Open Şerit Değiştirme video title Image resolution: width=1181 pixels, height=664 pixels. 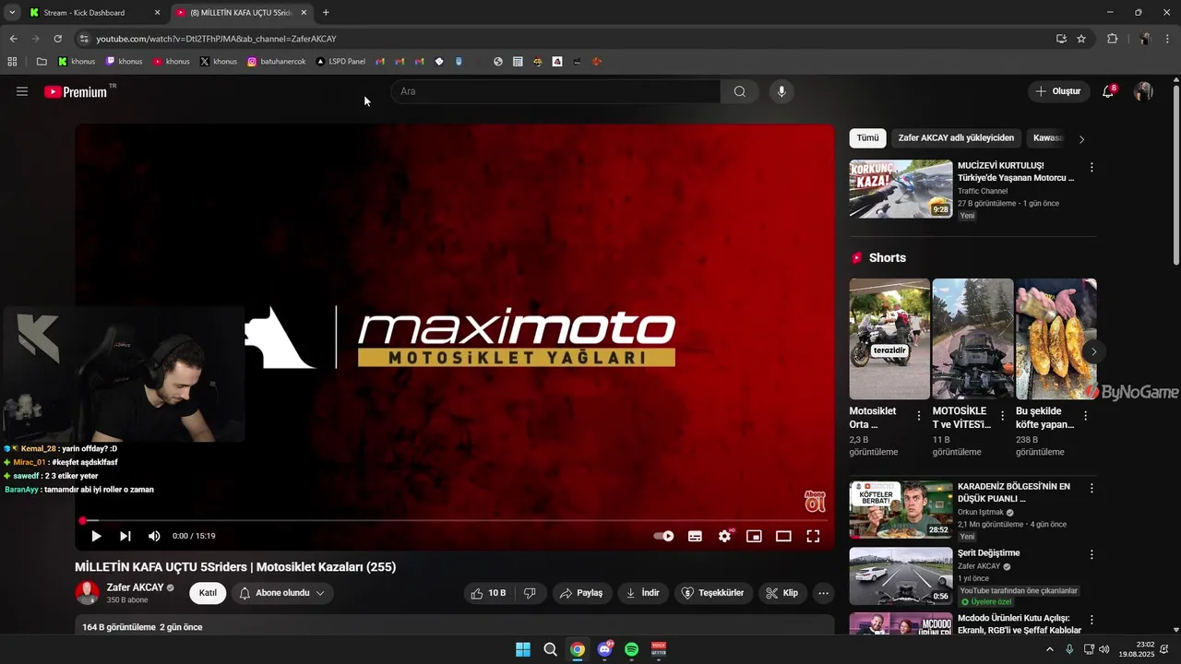(988, 553)
